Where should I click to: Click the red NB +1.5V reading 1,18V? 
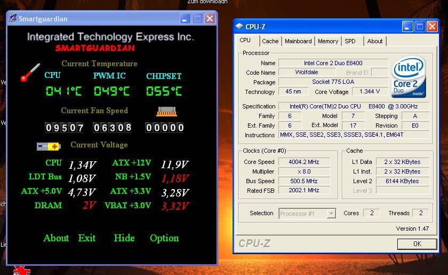click(x=175, y=178)
